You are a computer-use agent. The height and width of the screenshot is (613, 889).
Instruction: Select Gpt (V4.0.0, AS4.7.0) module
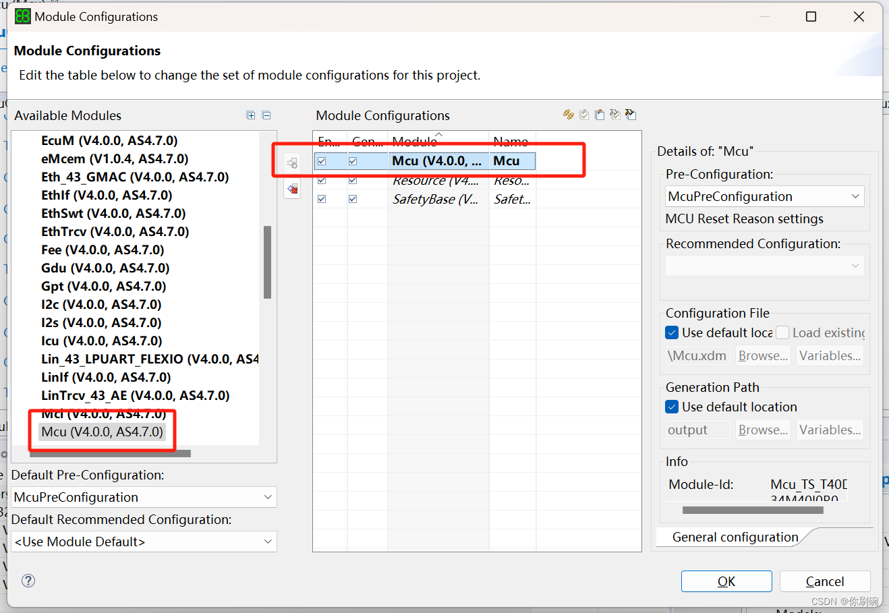(x=103, y=286)
